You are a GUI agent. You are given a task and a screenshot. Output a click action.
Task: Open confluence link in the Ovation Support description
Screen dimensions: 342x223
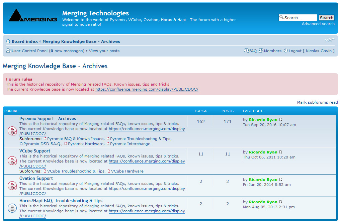(147, 189)
